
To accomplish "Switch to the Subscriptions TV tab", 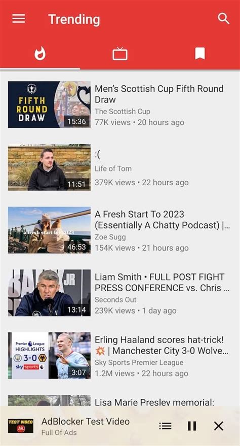I will (119, 54).
